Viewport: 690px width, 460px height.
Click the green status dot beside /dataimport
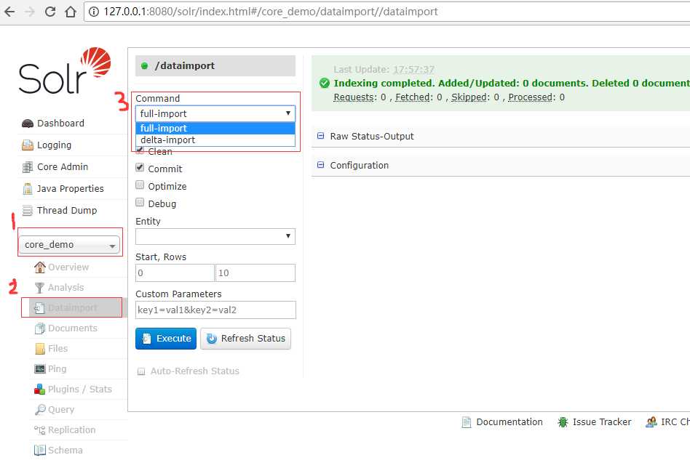[x=144, y=66]
